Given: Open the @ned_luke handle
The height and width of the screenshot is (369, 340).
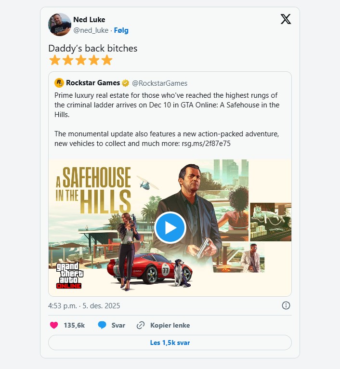Looking at the screenshot, I should (91, 30).
